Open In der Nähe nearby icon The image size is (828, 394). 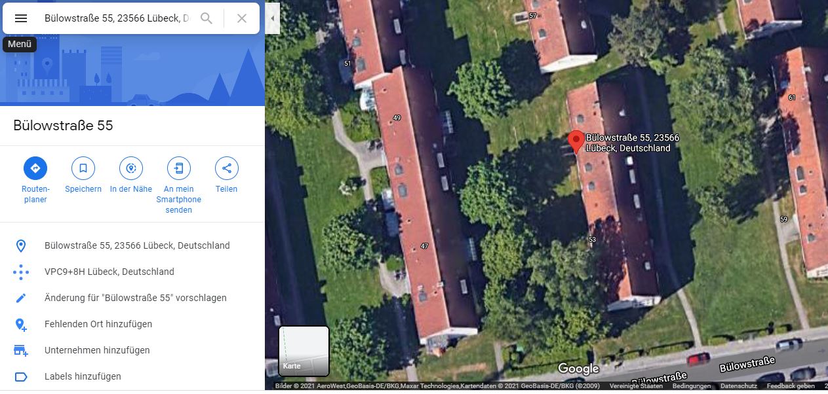[131, 168]
